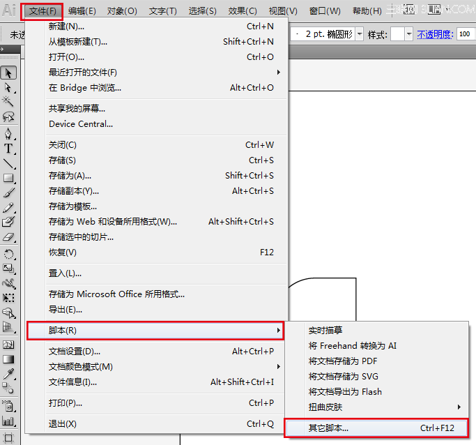Select the Pen tool
This screenshot has width=476, height=445.
tap(8, 134)
